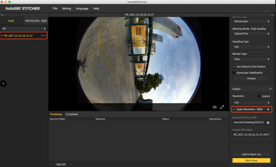Enable Gyroscopic Stabilization
The height and width of the screenshot is (167, 276).
(x=234, y=73)
